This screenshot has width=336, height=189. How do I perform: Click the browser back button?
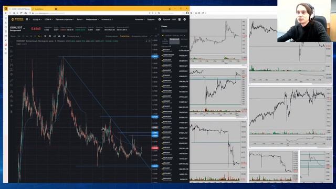[6, 13]
